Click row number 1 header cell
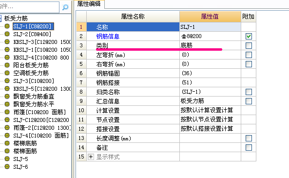This screenshot has width=289, height=178. point(81,27)
